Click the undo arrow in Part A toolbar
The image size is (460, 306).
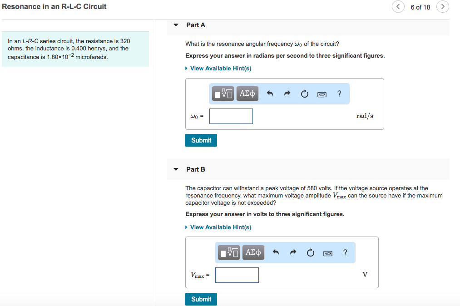[270, 94]
